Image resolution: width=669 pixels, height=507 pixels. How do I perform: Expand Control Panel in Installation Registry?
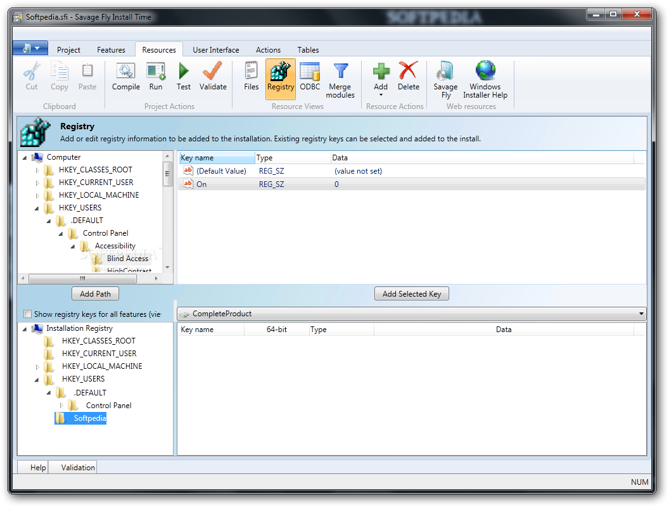tap(61, 406)
